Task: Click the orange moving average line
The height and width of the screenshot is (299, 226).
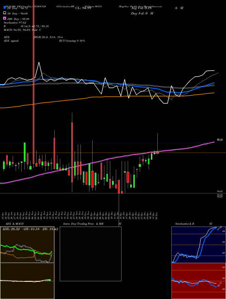Action: 107,97
